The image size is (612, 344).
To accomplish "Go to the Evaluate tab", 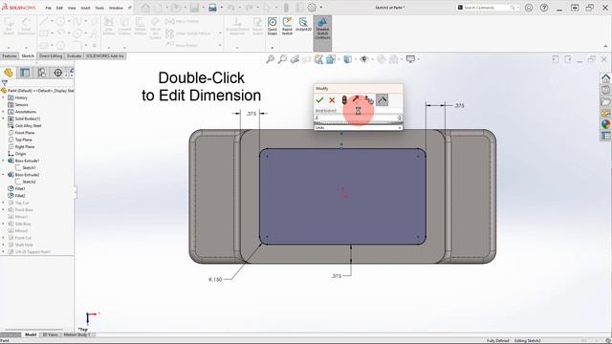I will [75, 56].
